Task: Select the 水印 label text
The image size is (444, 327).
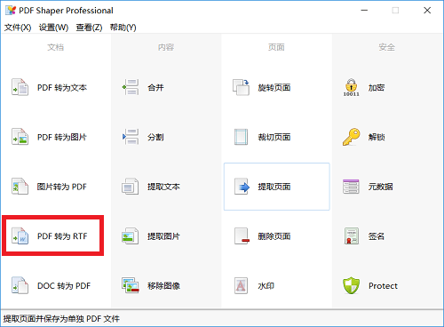Action: [266, 286]
